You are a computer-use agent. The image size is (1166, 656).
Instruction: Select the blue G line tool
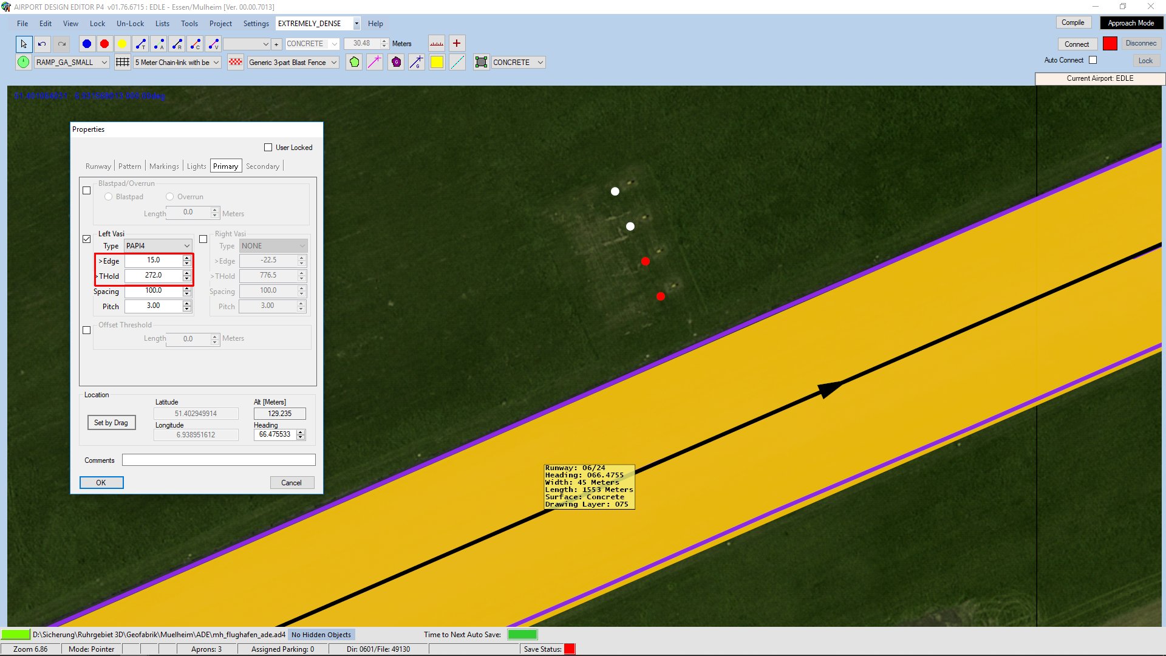pyautogui.click(x=417, y=62)
